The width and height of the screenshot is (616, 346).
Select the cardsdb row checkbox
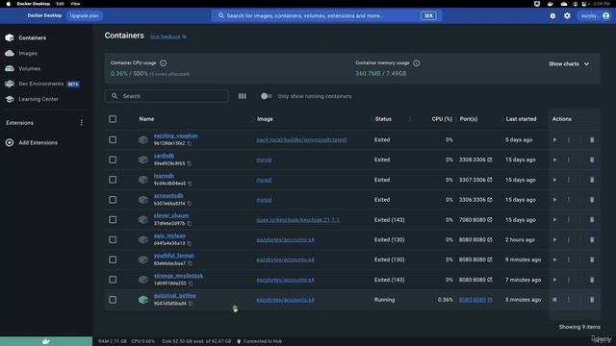(x=113, y=160)
